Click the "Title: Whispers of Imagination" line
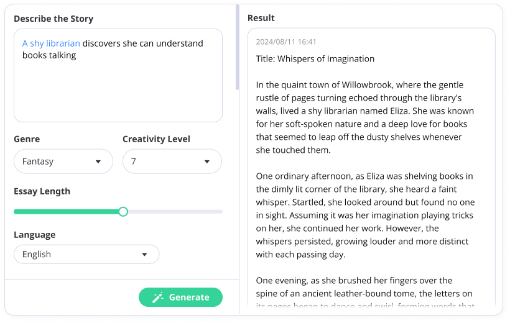 click(x=315, y=59)
